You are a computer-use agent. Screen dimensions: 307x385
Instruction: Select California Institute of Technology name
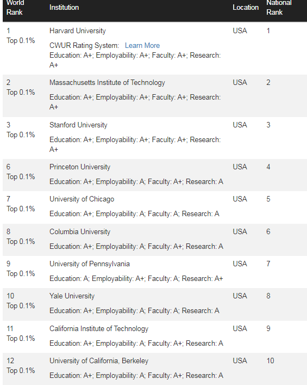pyautogui.click(x=99, y=329)
